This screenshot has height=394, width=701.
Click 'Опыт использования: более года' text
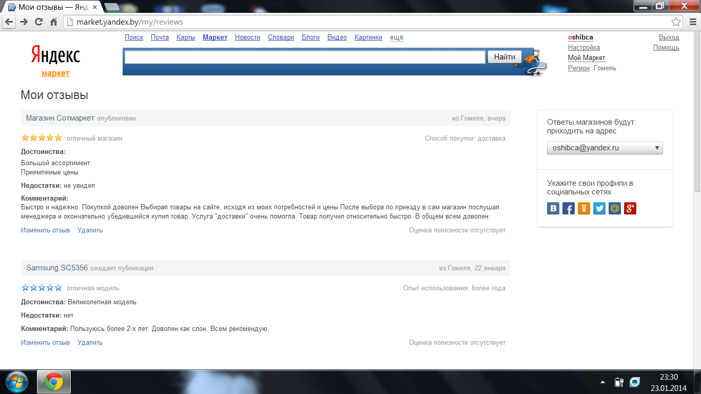(454, 288)
